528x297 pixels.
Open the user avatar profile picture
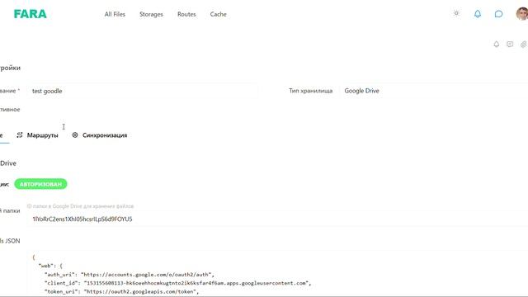[x=522, y=14]
